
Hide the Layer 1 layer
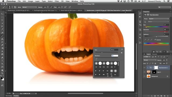145,72
